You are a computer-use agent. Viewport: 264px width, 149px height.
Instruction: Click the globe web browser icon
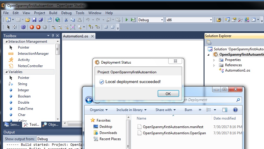(x=58, y=20)
